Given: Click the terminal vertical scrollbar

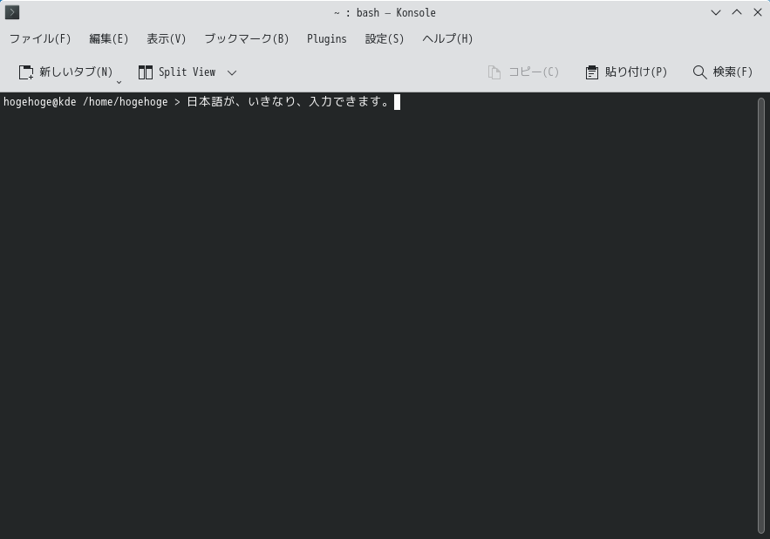Looking at the screenshot, I should (761, 315).
